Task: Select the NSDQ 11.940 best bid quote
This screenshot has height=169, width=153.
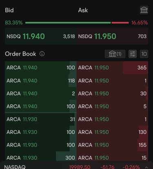Action: point(41,36)
